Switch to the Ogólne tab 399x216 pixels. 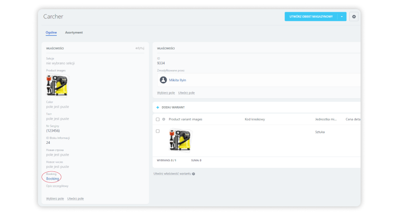pyautogui.click(x=51, y=33)
